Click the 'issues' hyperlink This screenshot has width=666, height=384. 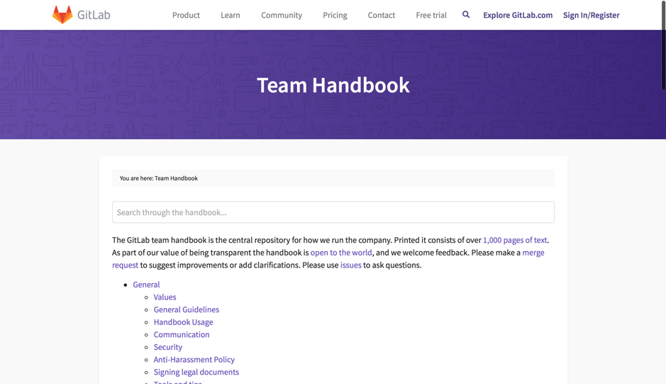tap(350, 265)
